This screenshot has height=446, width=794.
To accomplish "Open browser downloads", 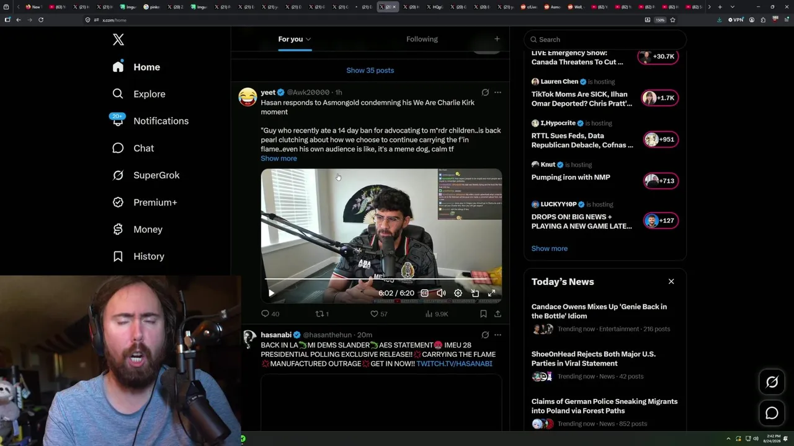I will coord(719,20).
